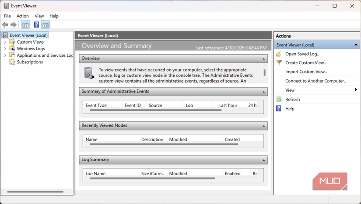Screen dimensions: 361x204
Task: Select the Subscriptions tree label
Action: tap(30, 62)
